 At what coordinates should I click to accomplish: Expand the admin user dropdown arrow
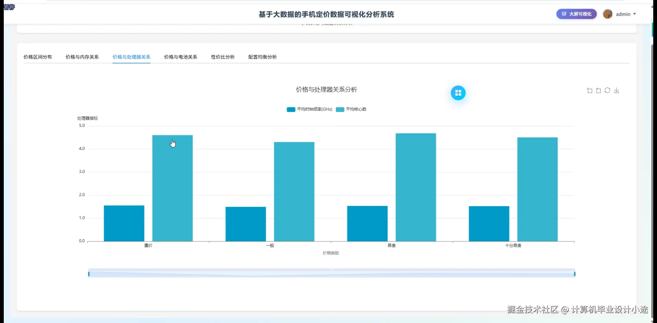[x=635, y=14]
